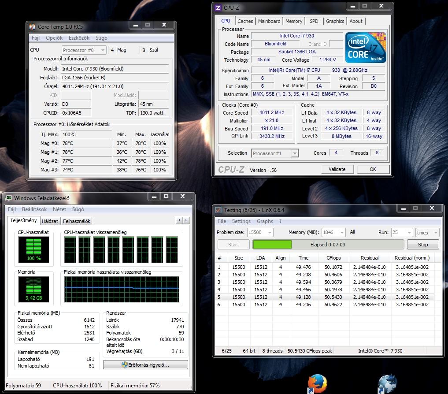Image resolution: width=448 pixels, height=394 pixels.
Task: Sort LinX results by Residual (norm.) column
Action: 412,258
